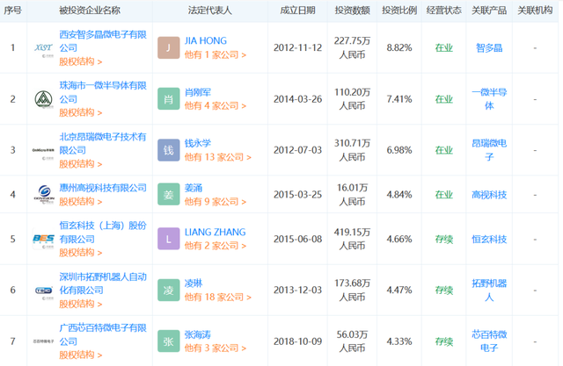Open 深圳市拓野机器人自动化有限公司 page

coord(103,283)
